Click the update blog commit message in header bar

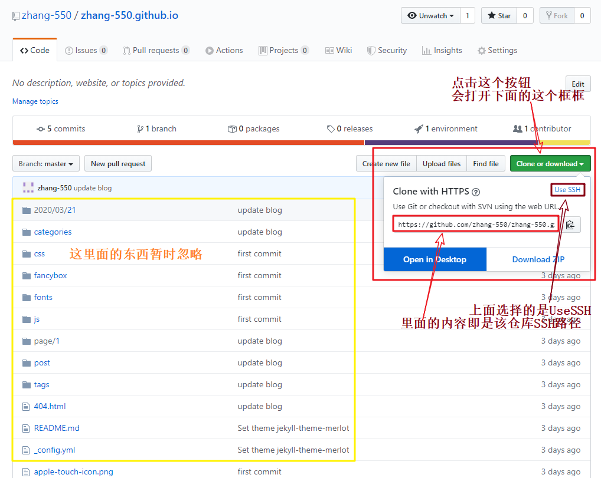93,188
